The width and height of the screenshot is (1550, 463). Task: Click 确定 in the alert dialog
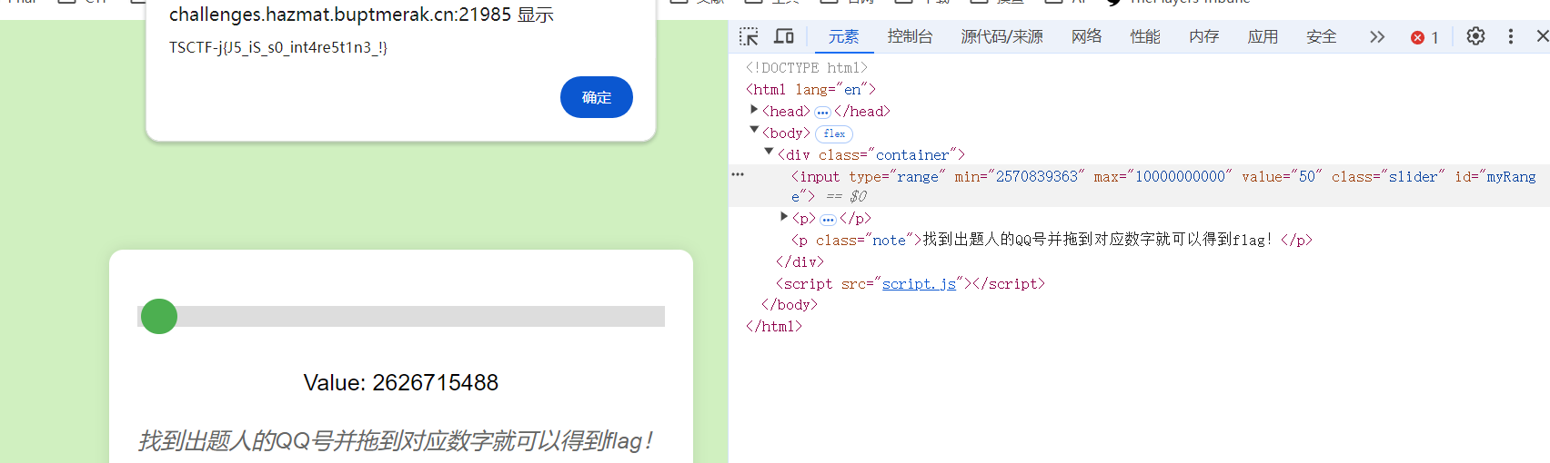(x=597, y=97)
